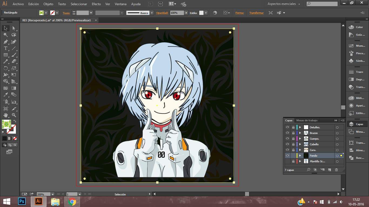Open the Básico brush definition dropdown
Screen dimensions: 369x207
(x=152, y=13)
